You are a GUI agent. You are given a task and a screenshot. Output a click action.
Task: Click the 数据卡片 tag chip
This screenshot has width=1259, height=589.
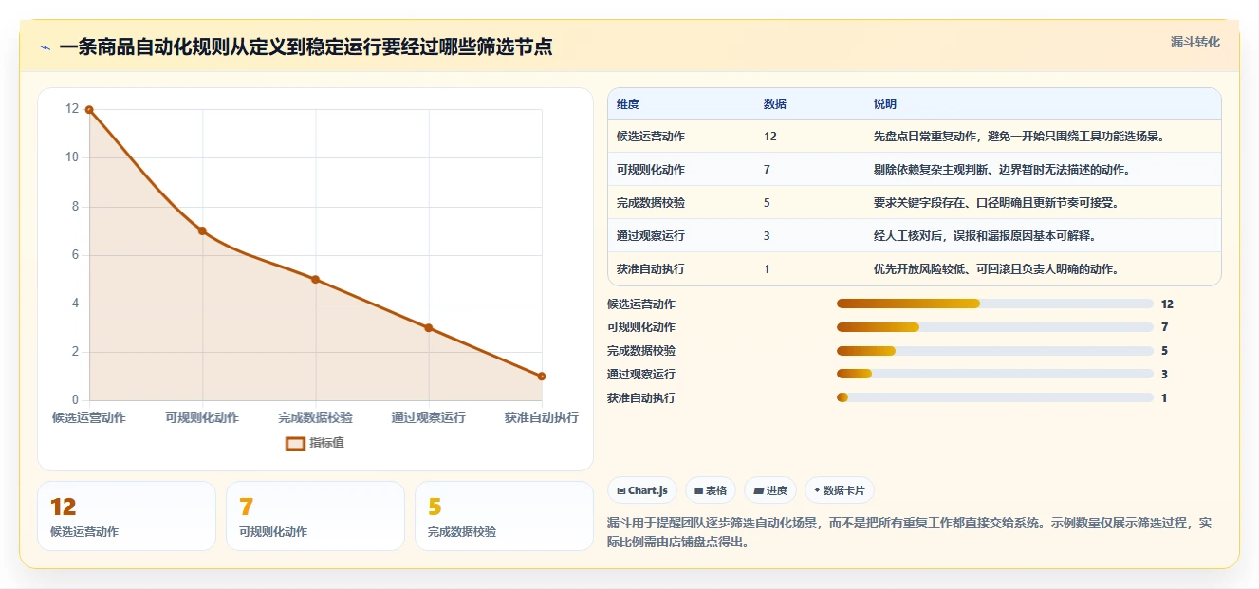point(839,490)
